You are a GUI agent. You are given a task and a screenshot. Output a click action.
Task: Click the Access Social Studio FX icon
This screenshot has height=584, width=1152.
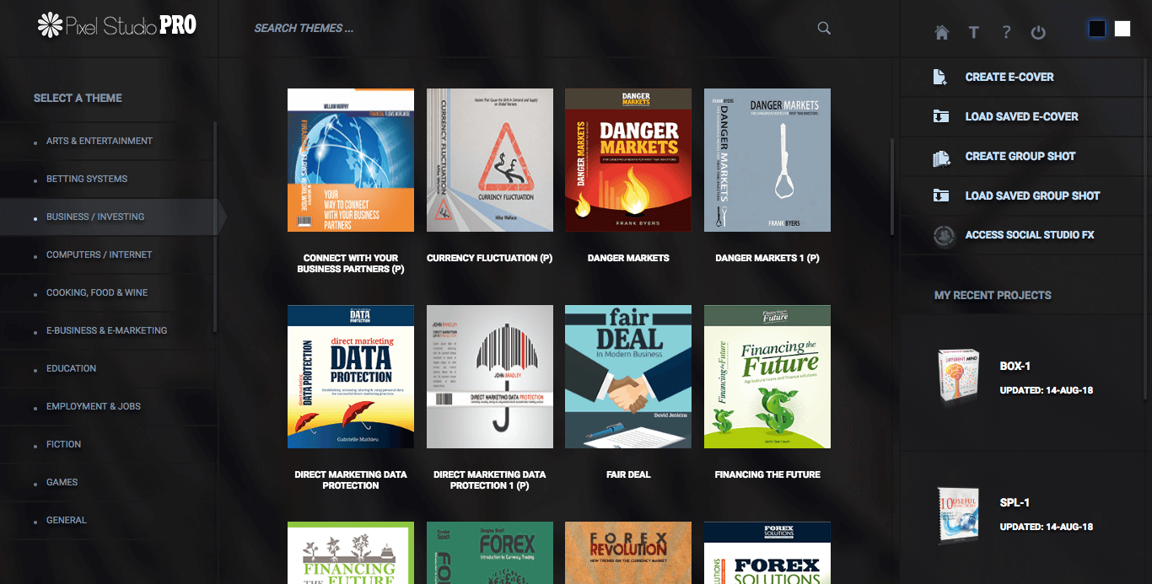click(x=943, y=235)
